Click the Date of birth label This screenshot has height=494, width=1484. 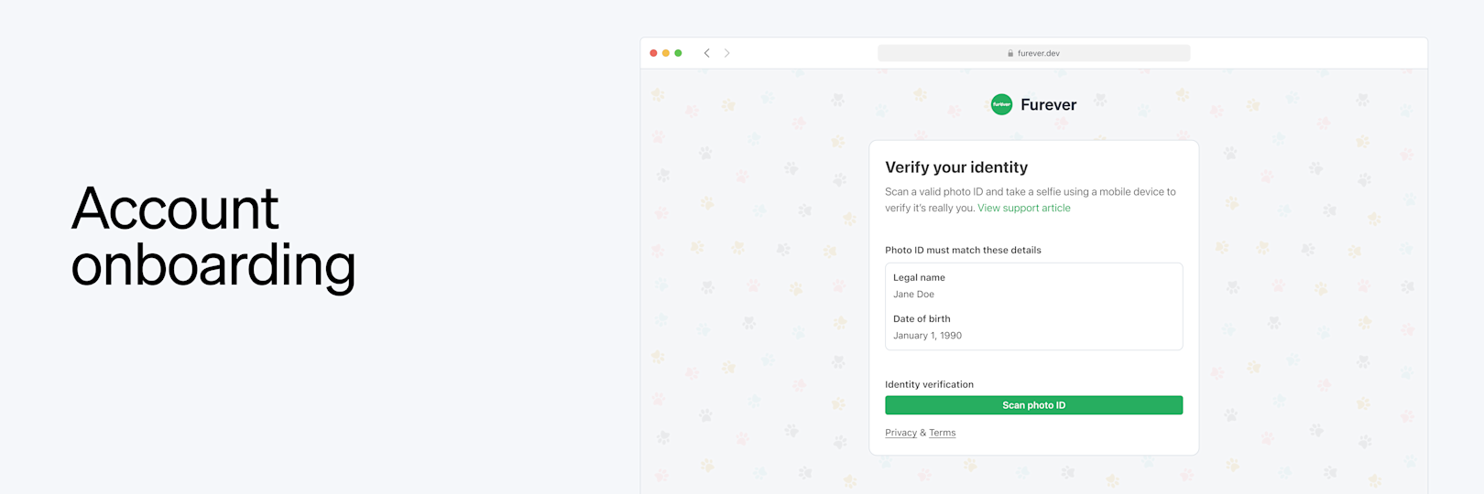point(922,319)
